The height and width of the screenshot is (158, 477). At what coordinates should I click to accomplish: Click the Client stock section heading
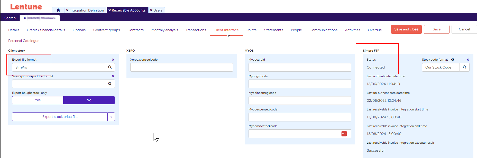17,51
